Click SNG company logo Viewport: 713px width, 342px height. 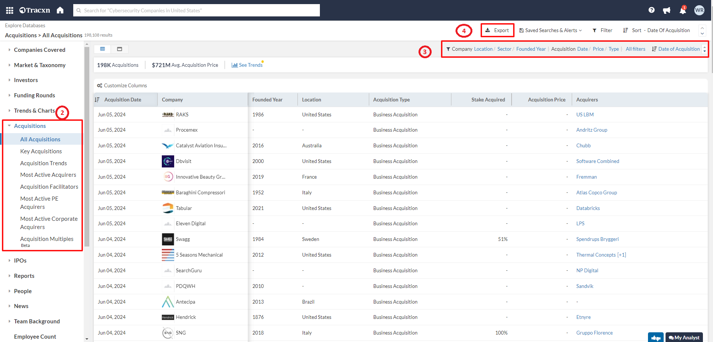pos(168,333)
